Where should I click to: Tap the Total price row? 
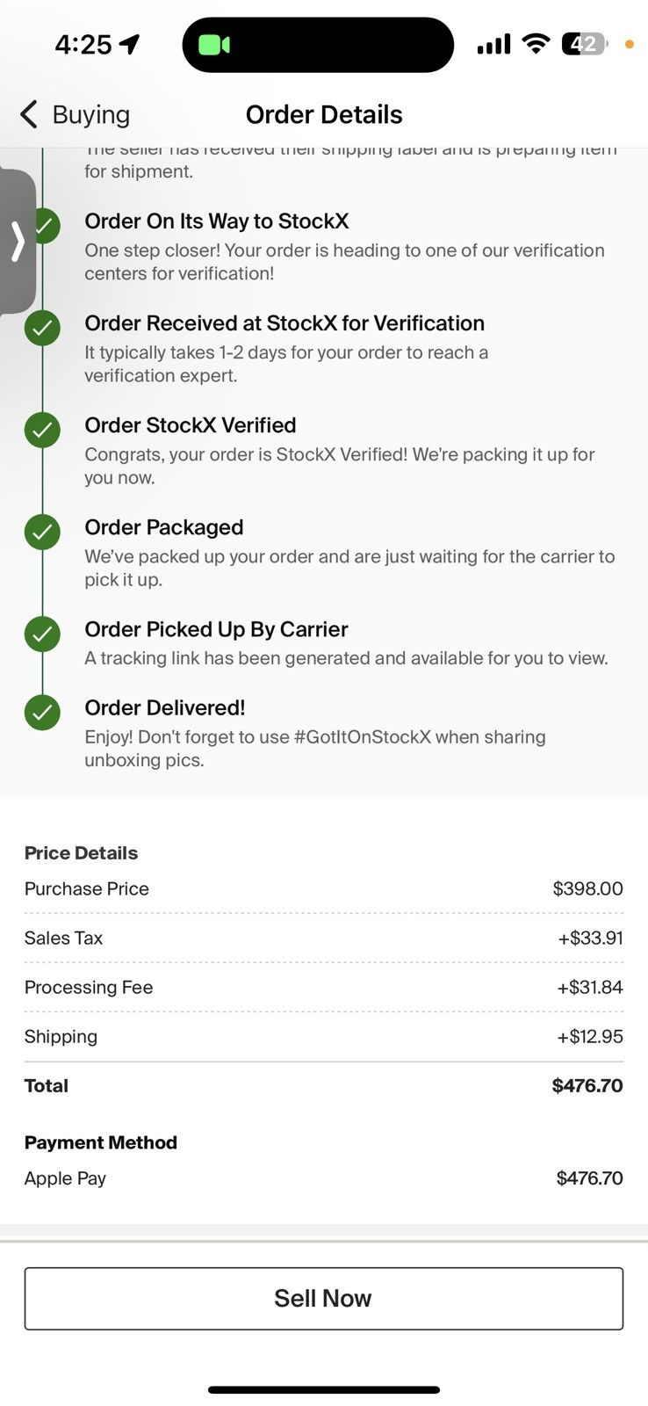(x=324, y=1085)
